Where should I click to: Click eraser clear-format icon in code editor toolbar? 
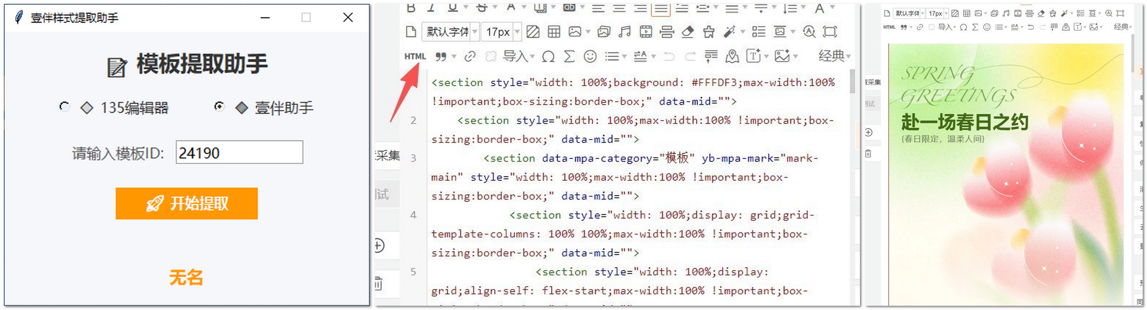pyautogui.click(x=687, y=31)
